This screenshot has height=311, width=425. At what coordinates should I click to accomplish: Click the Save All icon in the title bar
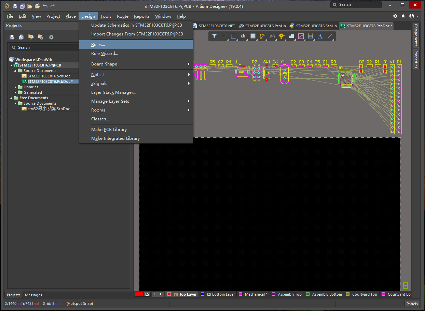click(x=22, y=6)
